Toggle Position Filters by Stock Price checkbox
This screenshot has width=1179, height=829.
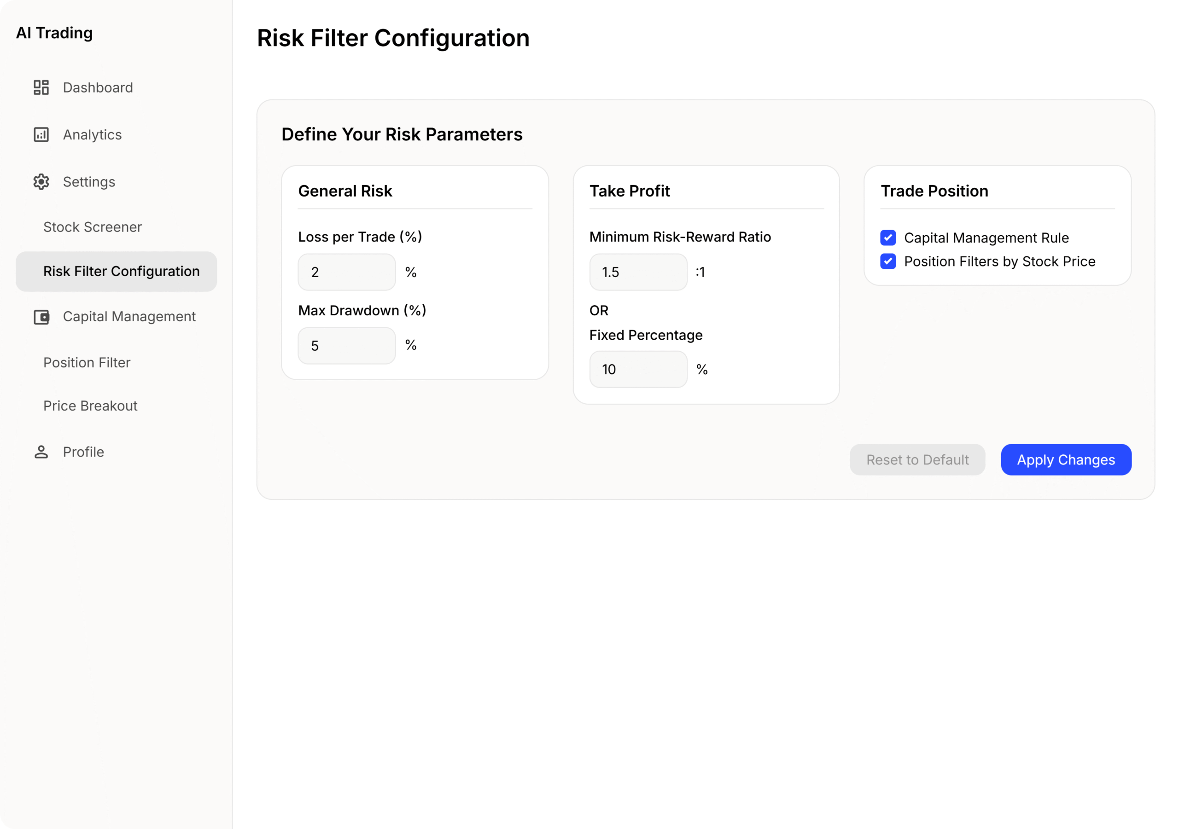point(888,261)
